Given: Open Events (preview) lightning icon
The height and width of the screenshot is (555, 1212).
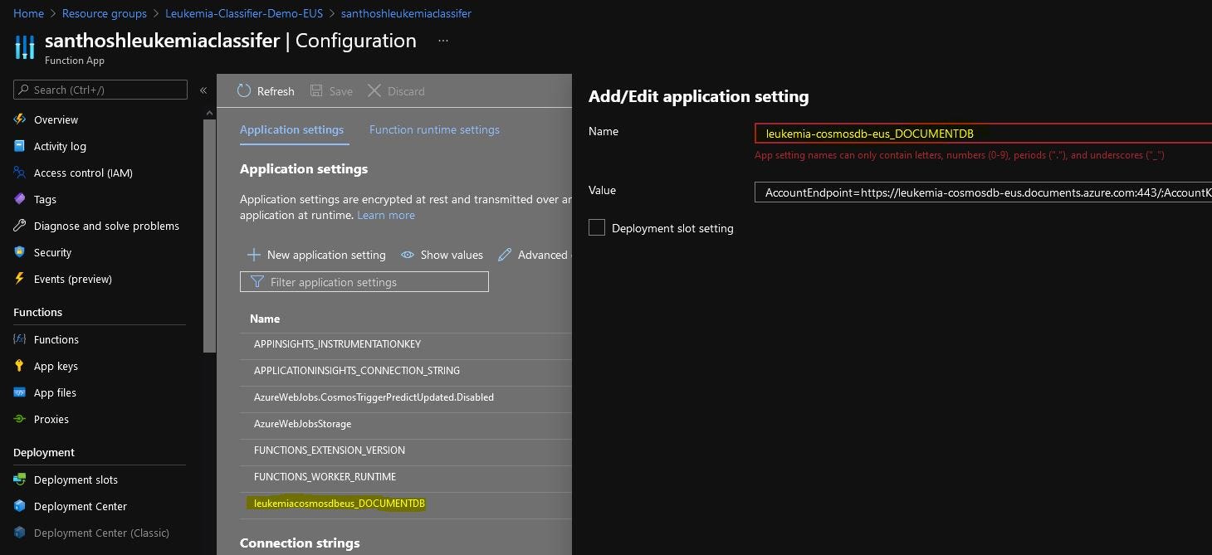Looking at the screenshot, I should point(20,279).
